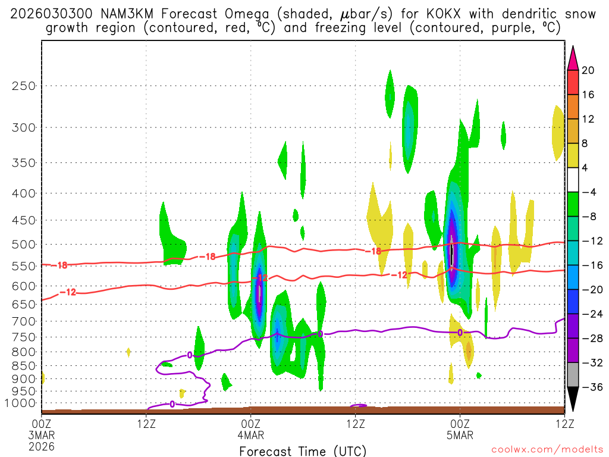Click colorbar value label -36

(x=592, y=387)
